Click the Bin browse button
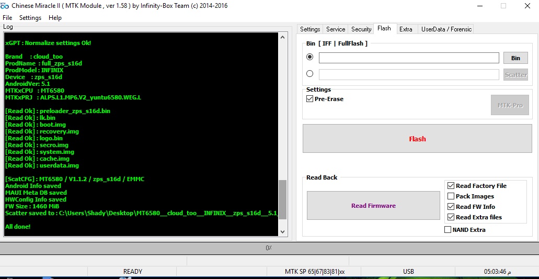This screenshot has width=539, height=279. coord(515,58)
